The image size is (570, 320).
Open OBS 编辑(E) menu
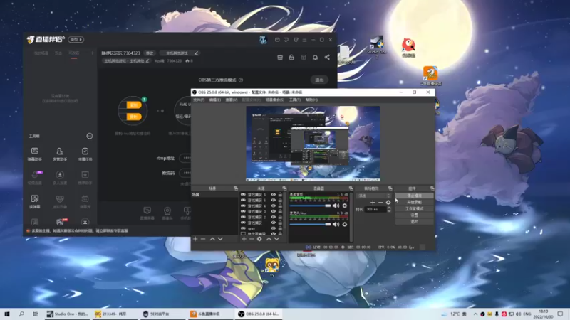pyautogui.click(x=215, y=100)
